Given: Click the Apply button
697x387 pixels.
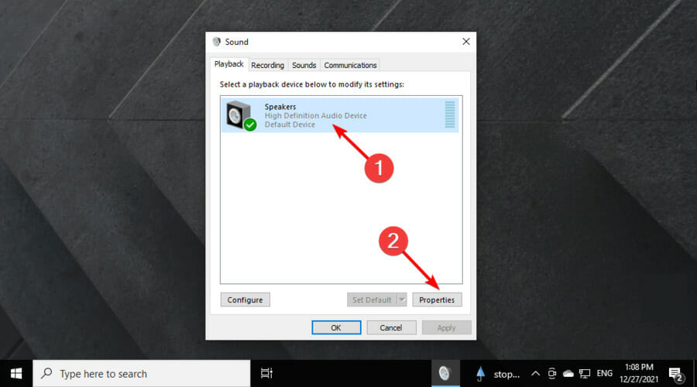Looking at the screenshot, I should pyautogui.click(x=446, y=327).
